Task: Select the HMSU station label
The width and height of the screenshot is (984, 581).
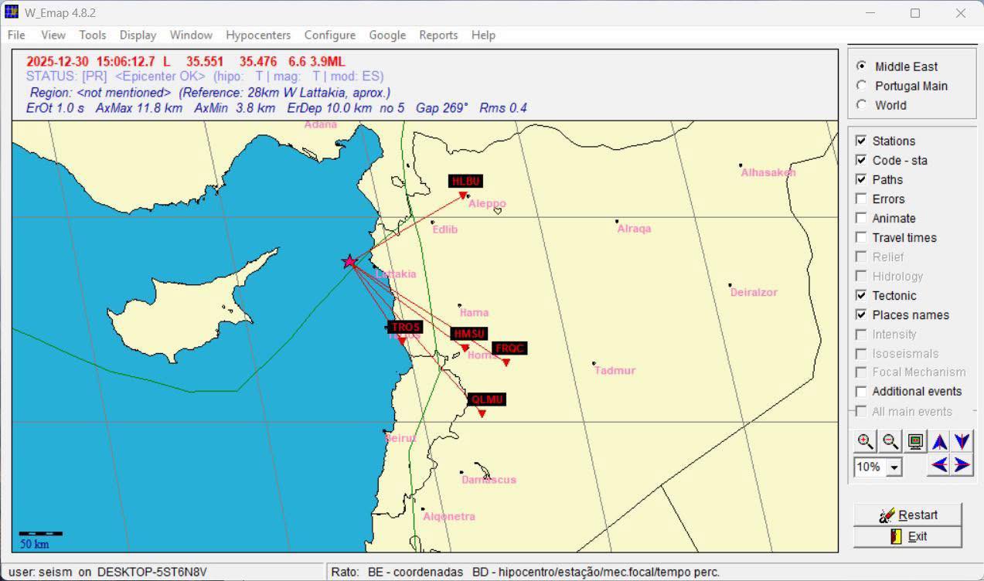Action: (469, 334)
